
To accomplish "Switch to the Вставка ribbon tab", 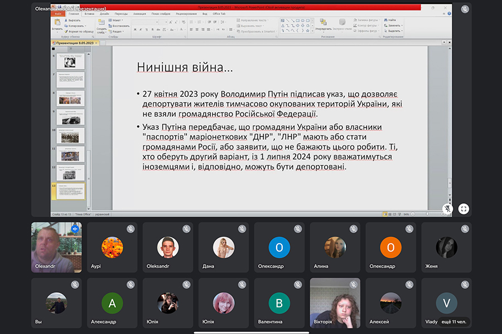I will click(x=89, y=13).
